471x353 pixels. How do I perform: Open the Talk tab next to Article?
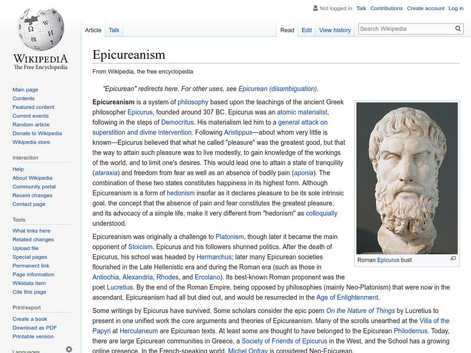tap(114, 30)
